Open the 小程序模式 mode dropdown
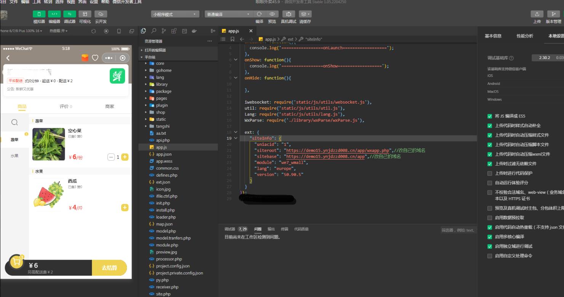Screen dimensions: 564x297 175,14
